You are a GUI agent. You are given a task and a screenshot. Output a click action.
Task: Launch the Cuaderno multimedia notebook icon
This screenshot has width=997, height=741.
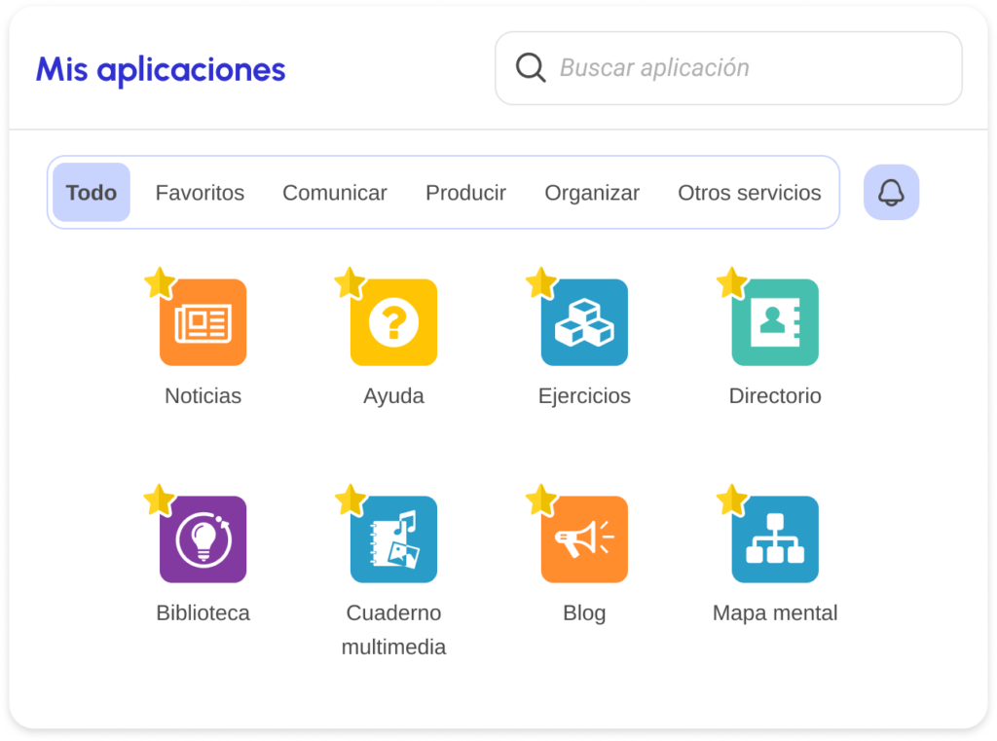coord(393,539)
